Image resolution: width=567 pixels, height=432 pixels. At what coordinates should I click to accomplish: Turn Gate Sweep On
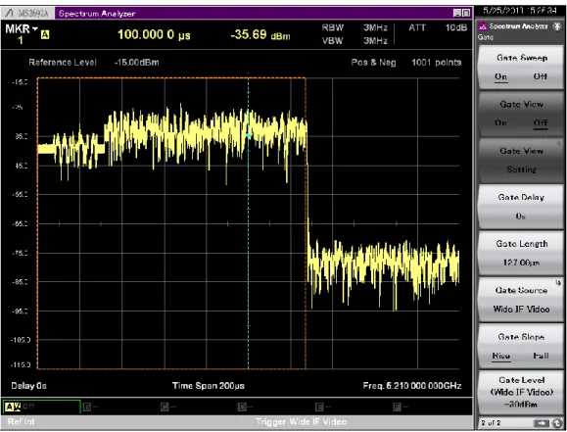500,76
